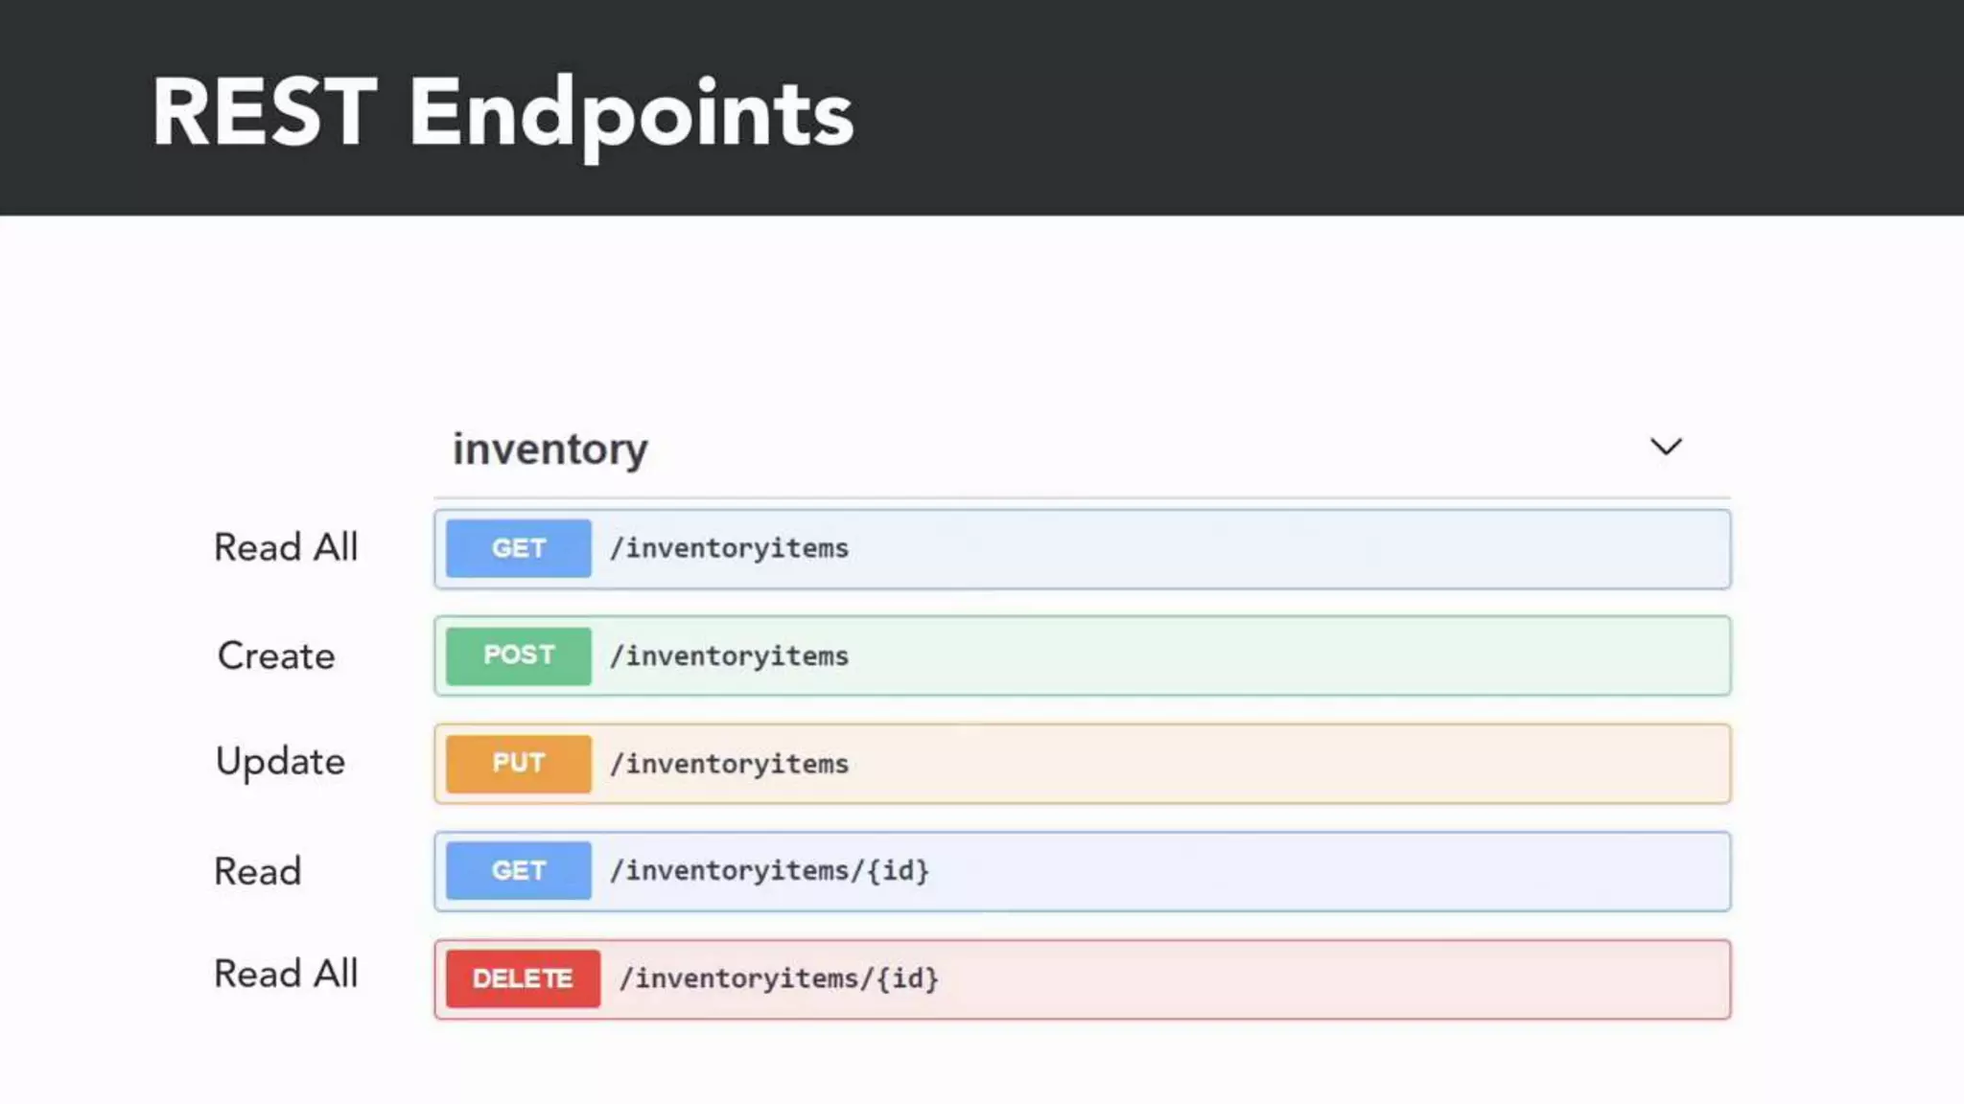Click the Create label
The image size is (1964, 1104).
point(276,656)
